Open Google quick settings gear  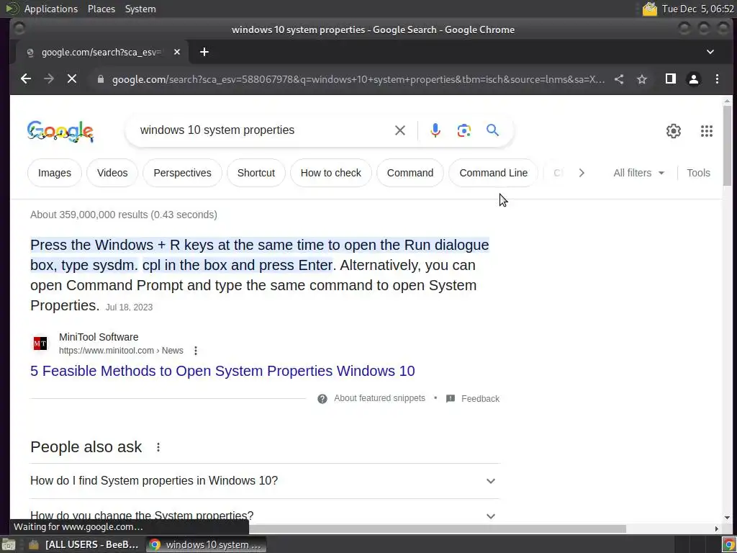tap(674, 131)
